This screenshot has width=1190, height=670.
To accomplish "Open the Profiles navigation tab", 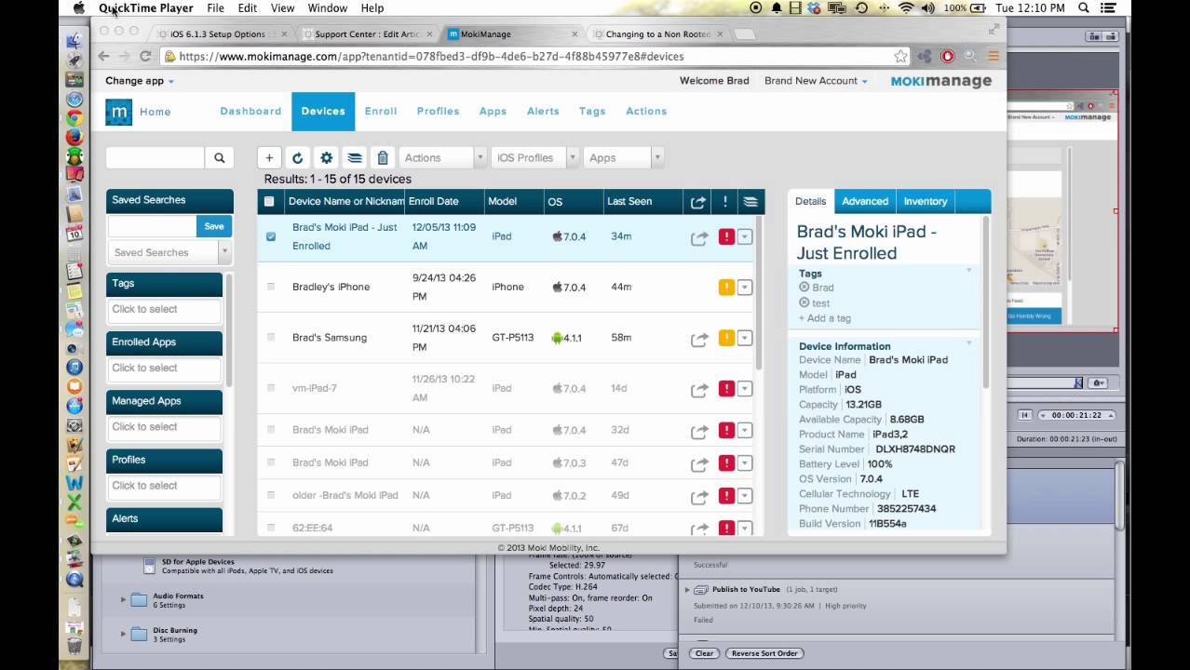I will tap(438, 111).
